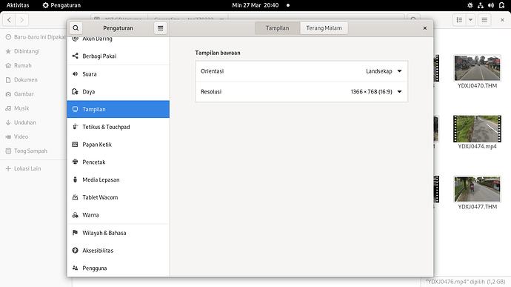Select the YDXJ0474.mp4 video thumbnail

point(477,128)
